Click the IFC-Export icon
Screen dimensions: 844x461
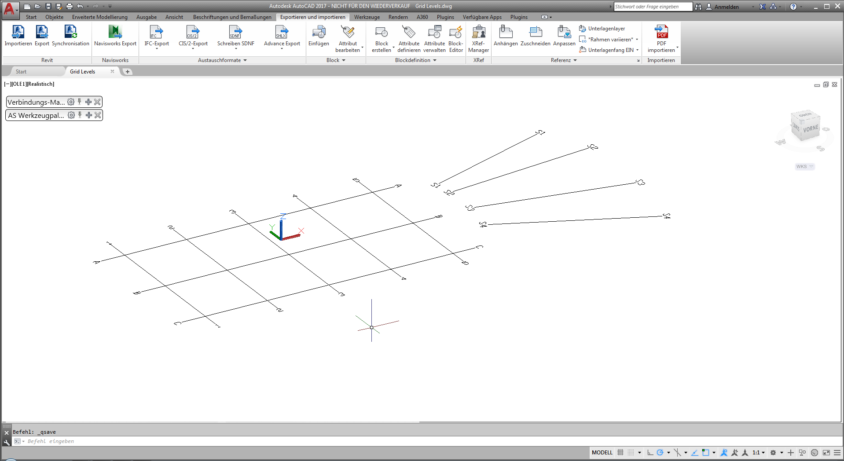coord(157,32)
